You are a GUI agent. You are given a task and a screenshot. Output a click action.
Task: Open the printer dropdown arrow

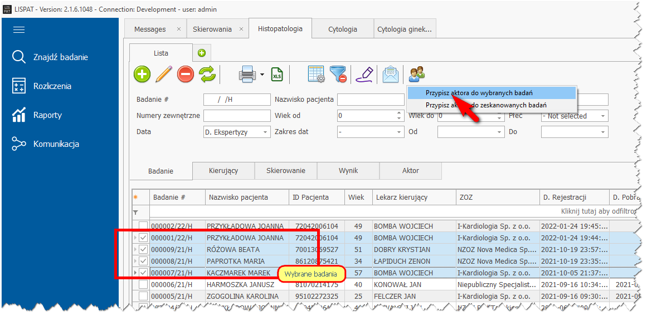[x=262, y=74]
